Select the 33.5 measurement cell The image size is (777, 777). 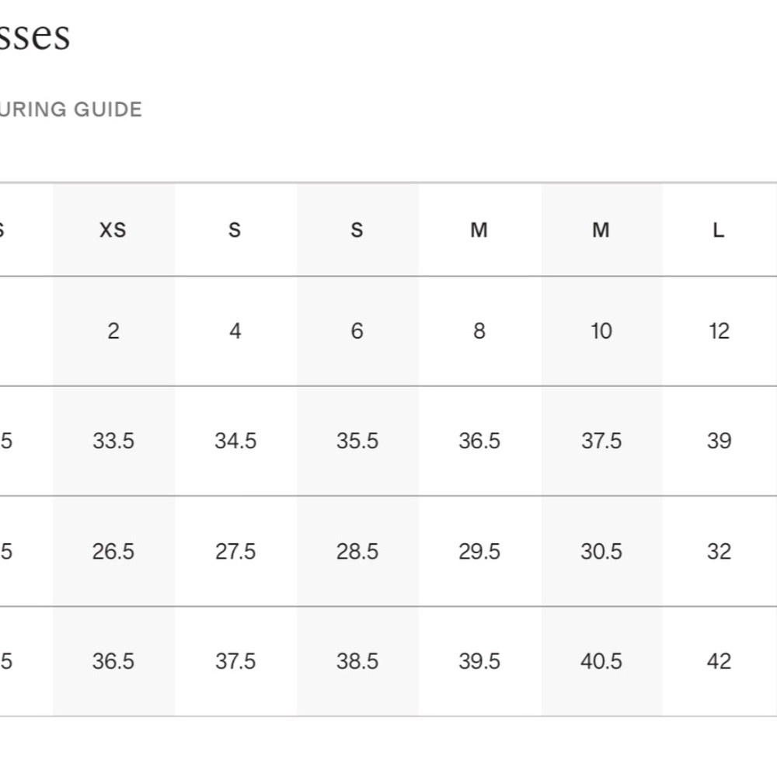coord(113,441)
